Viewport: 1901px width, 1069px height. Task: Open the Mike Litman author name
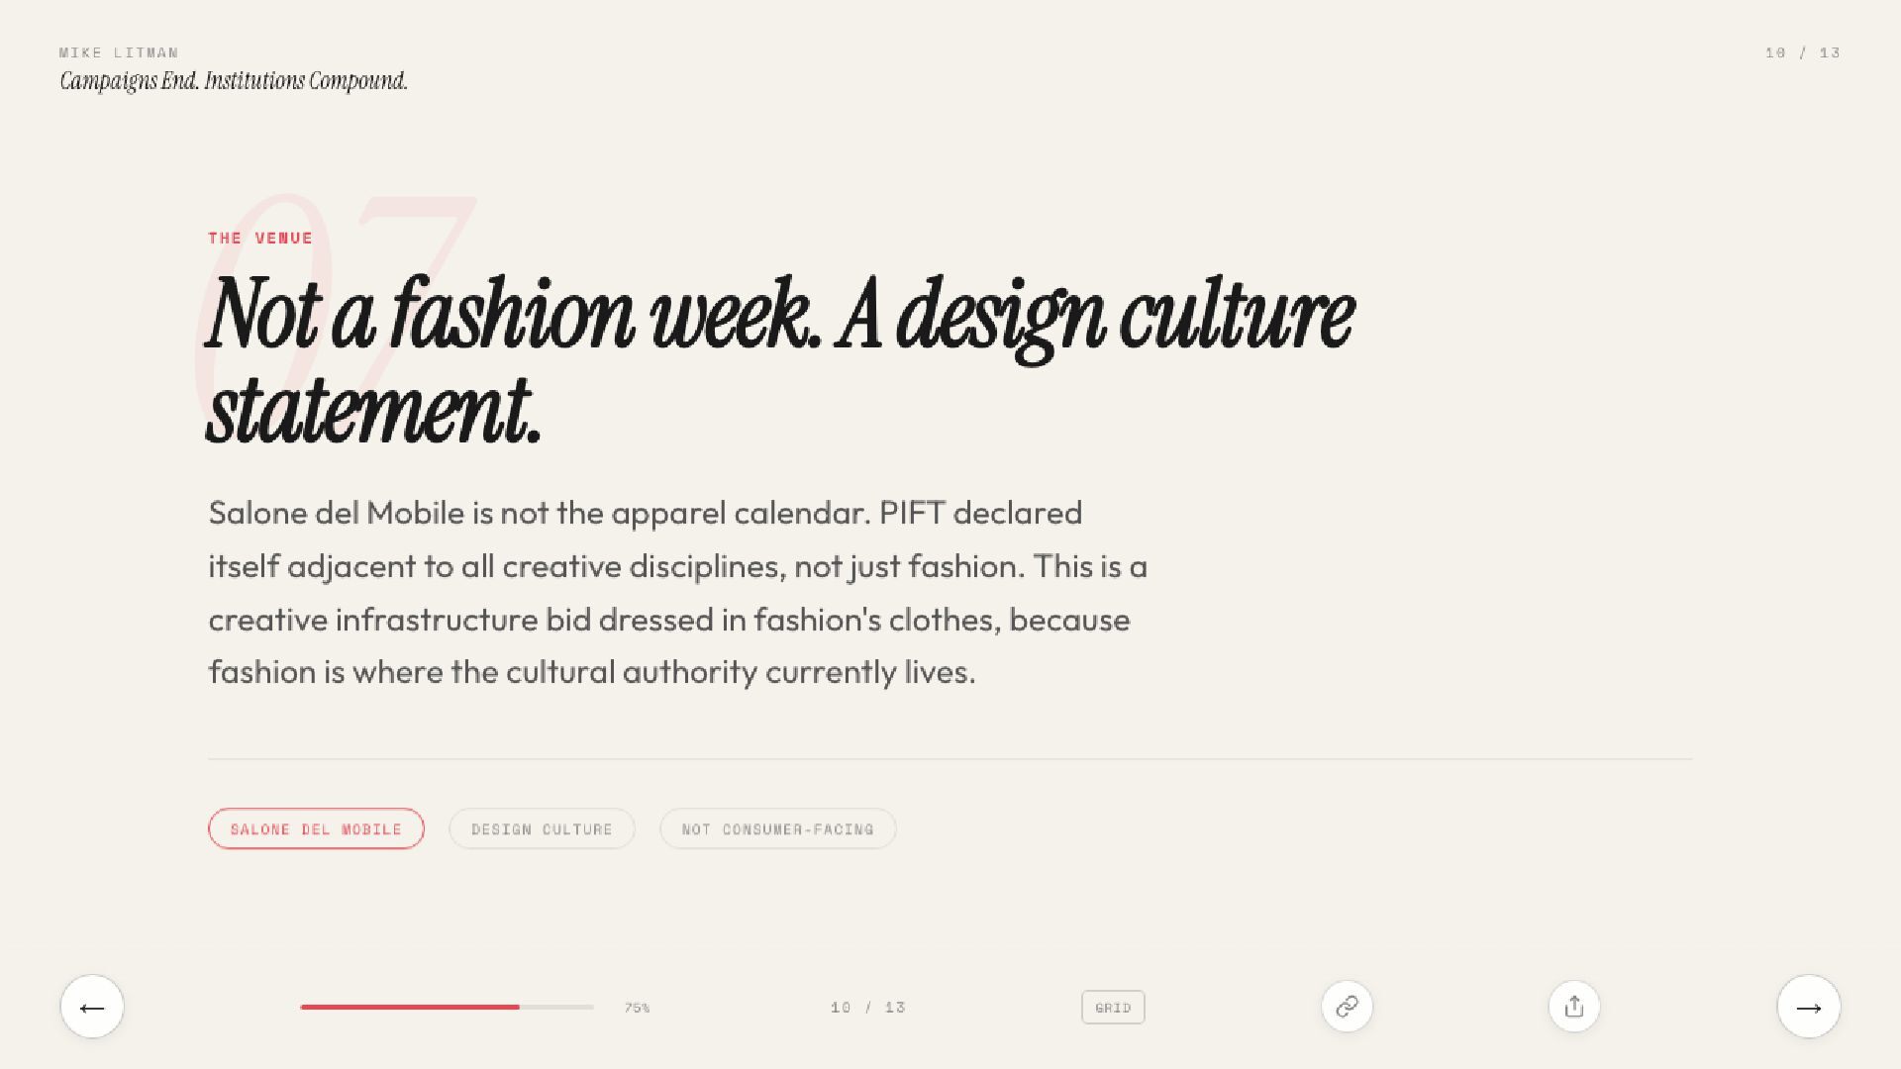tap(119, 52)
